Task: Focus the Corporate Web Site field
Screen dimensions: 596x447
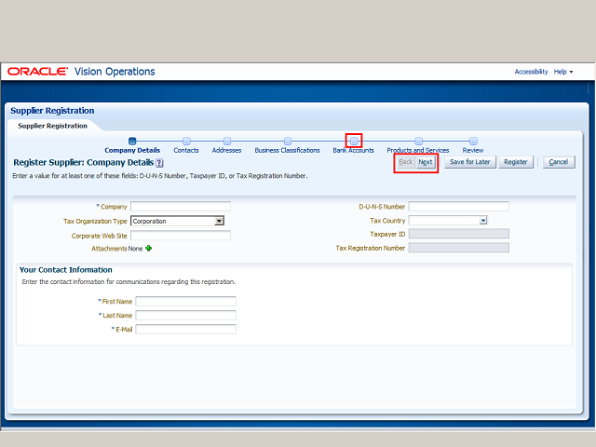Action: [181, 236]
